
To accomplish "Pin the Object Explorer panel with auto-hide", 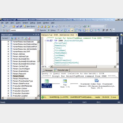I will pyautogui.click(x=36, y=35).
